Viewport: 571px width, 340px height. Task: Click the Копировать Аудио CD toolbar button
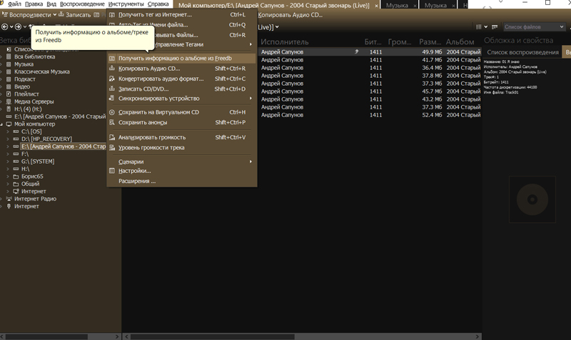pyautogui.click(x=290, y=15)
